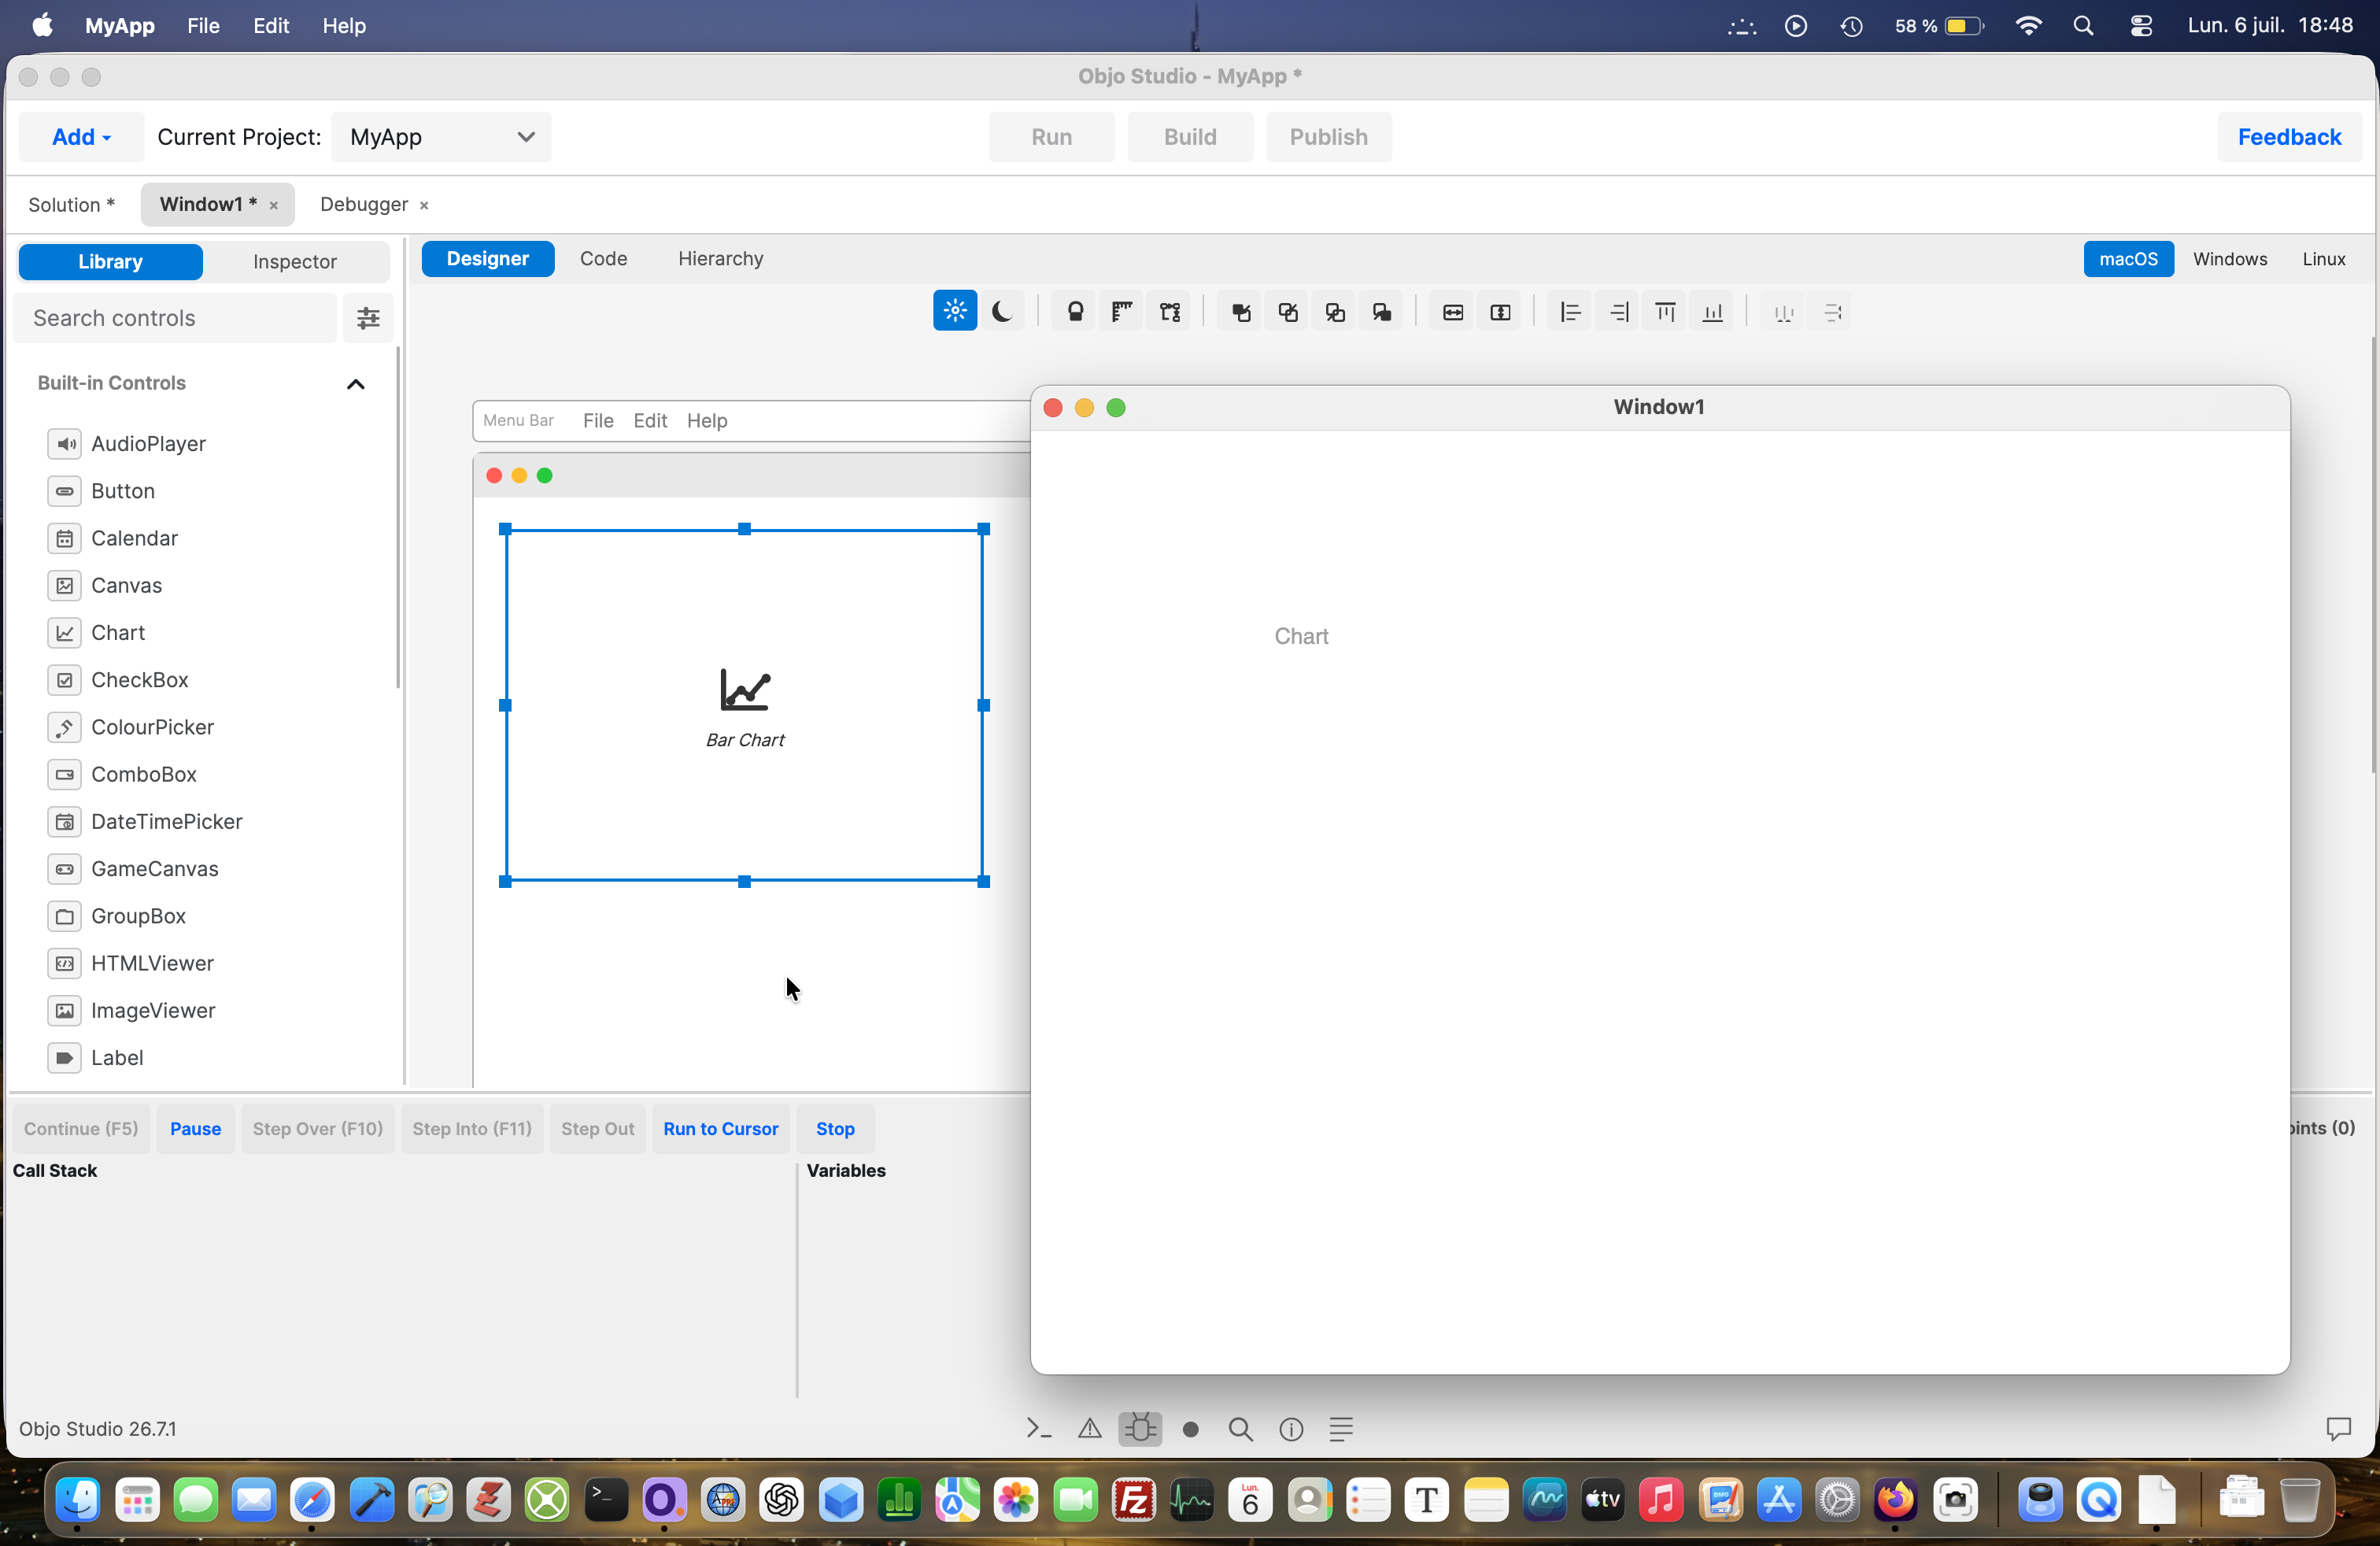Select the Linux platform preview
2380x1546 pixels.
click(x=2323, y=259)
